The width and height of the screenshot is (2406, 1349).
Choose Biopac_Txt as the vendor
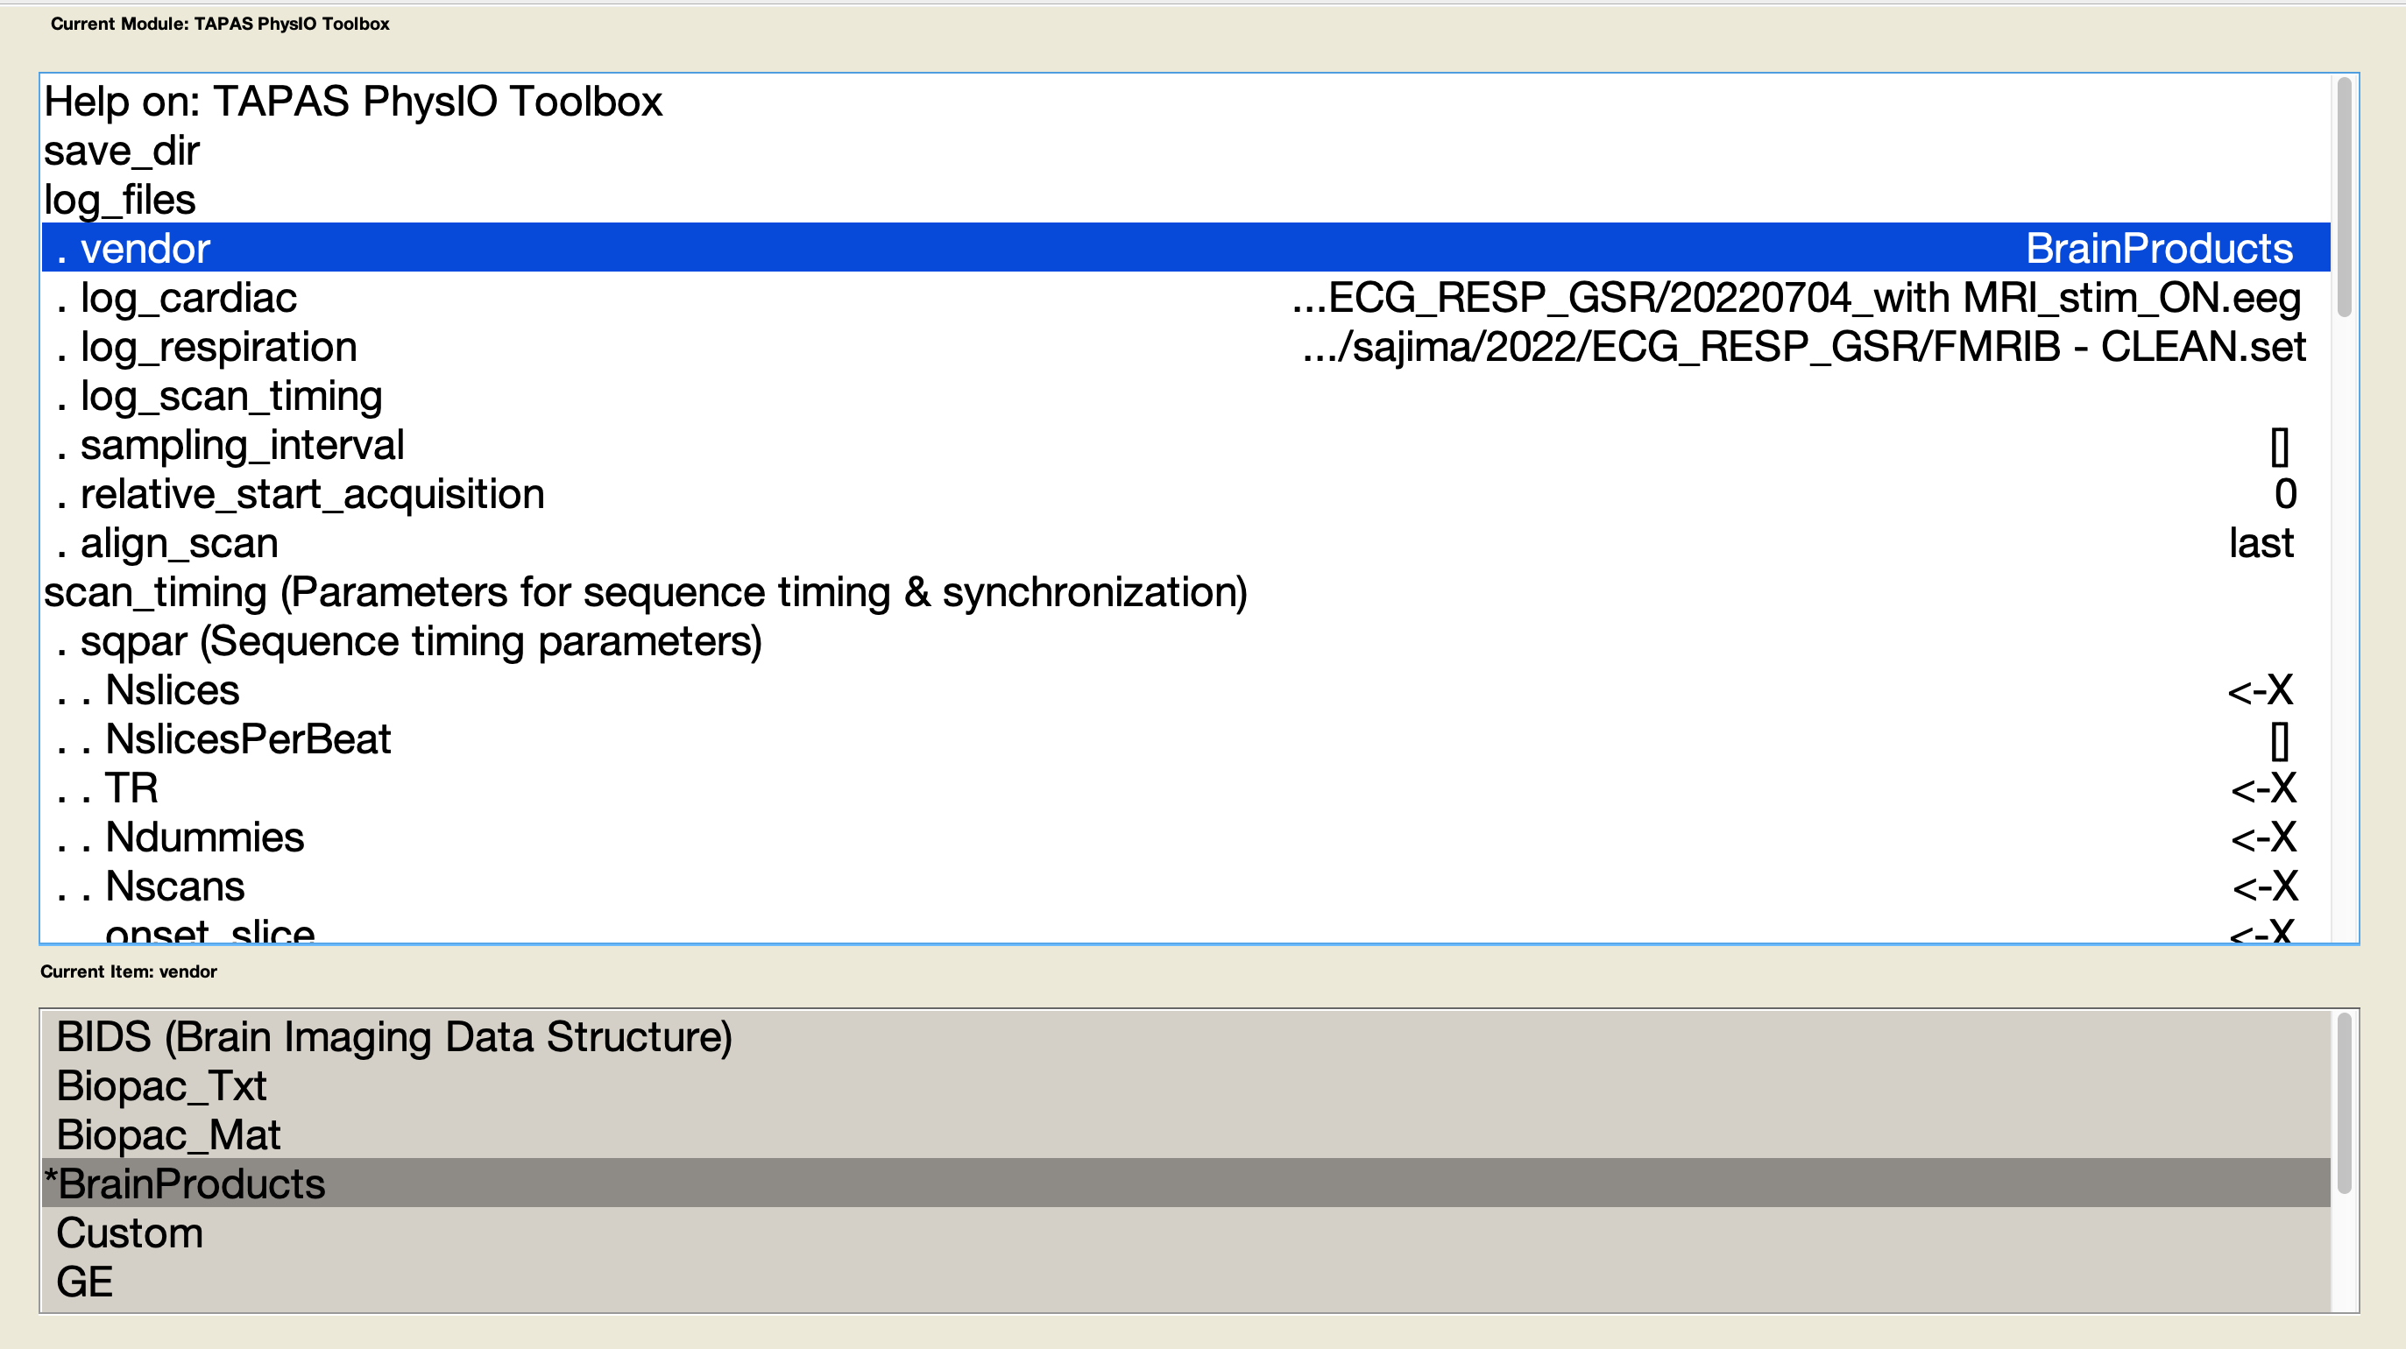coord(161,1085)
